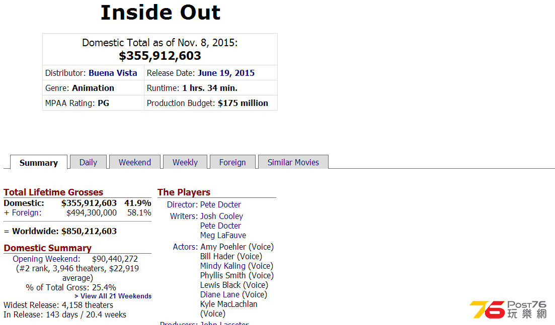Click Mindy Kaling actor link

[x=223, y=266]
